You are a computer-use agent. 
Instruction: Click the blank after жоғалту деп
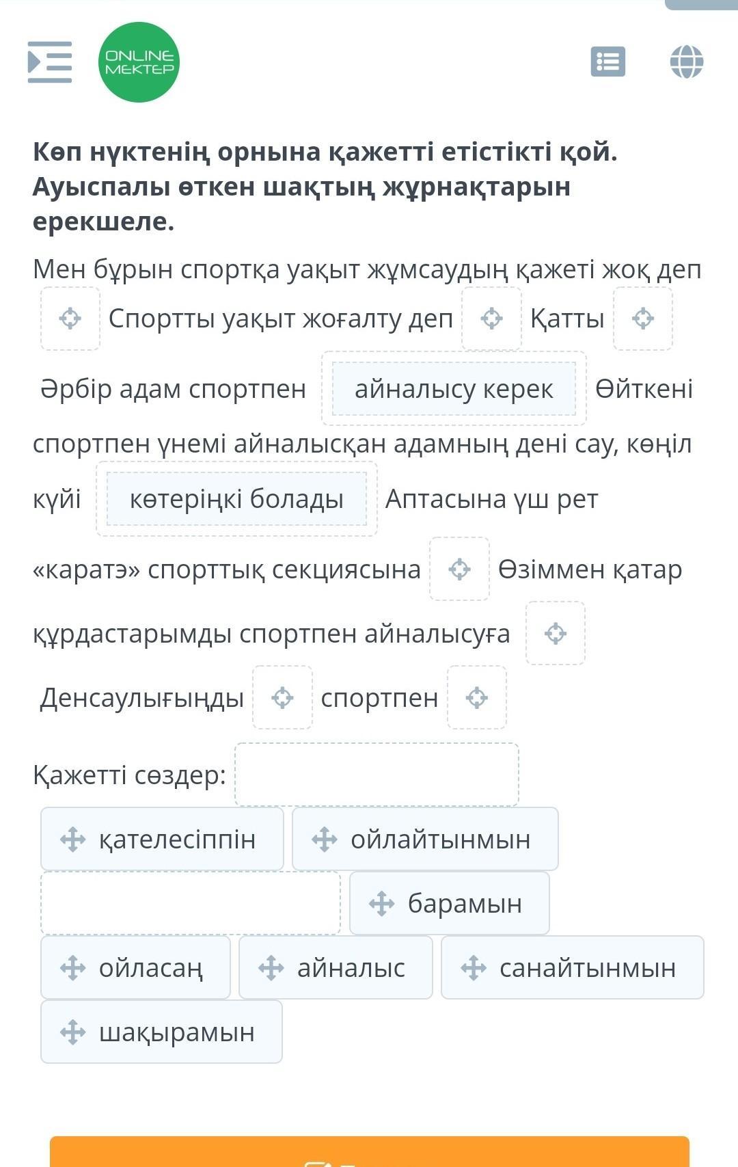[492, 319]
